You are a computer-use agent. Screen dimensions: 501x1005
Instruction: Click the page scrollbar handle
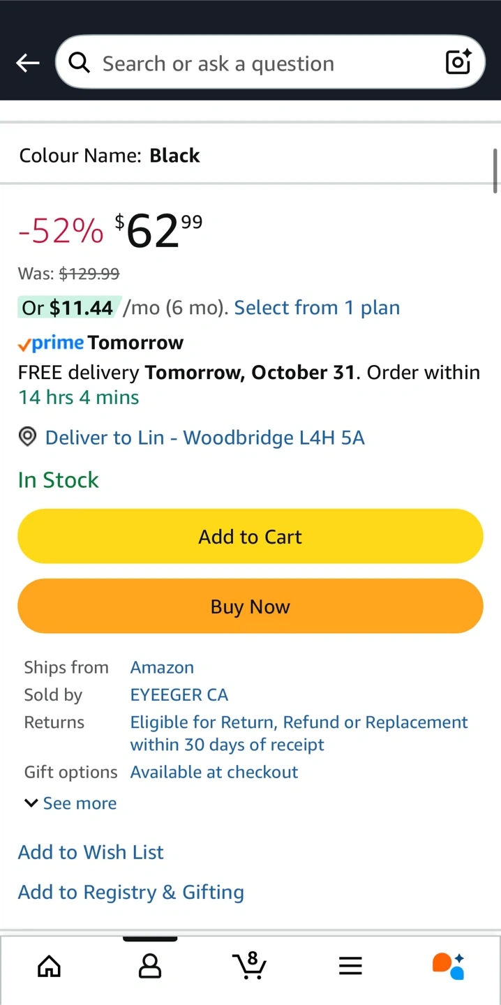pos(495,170)
